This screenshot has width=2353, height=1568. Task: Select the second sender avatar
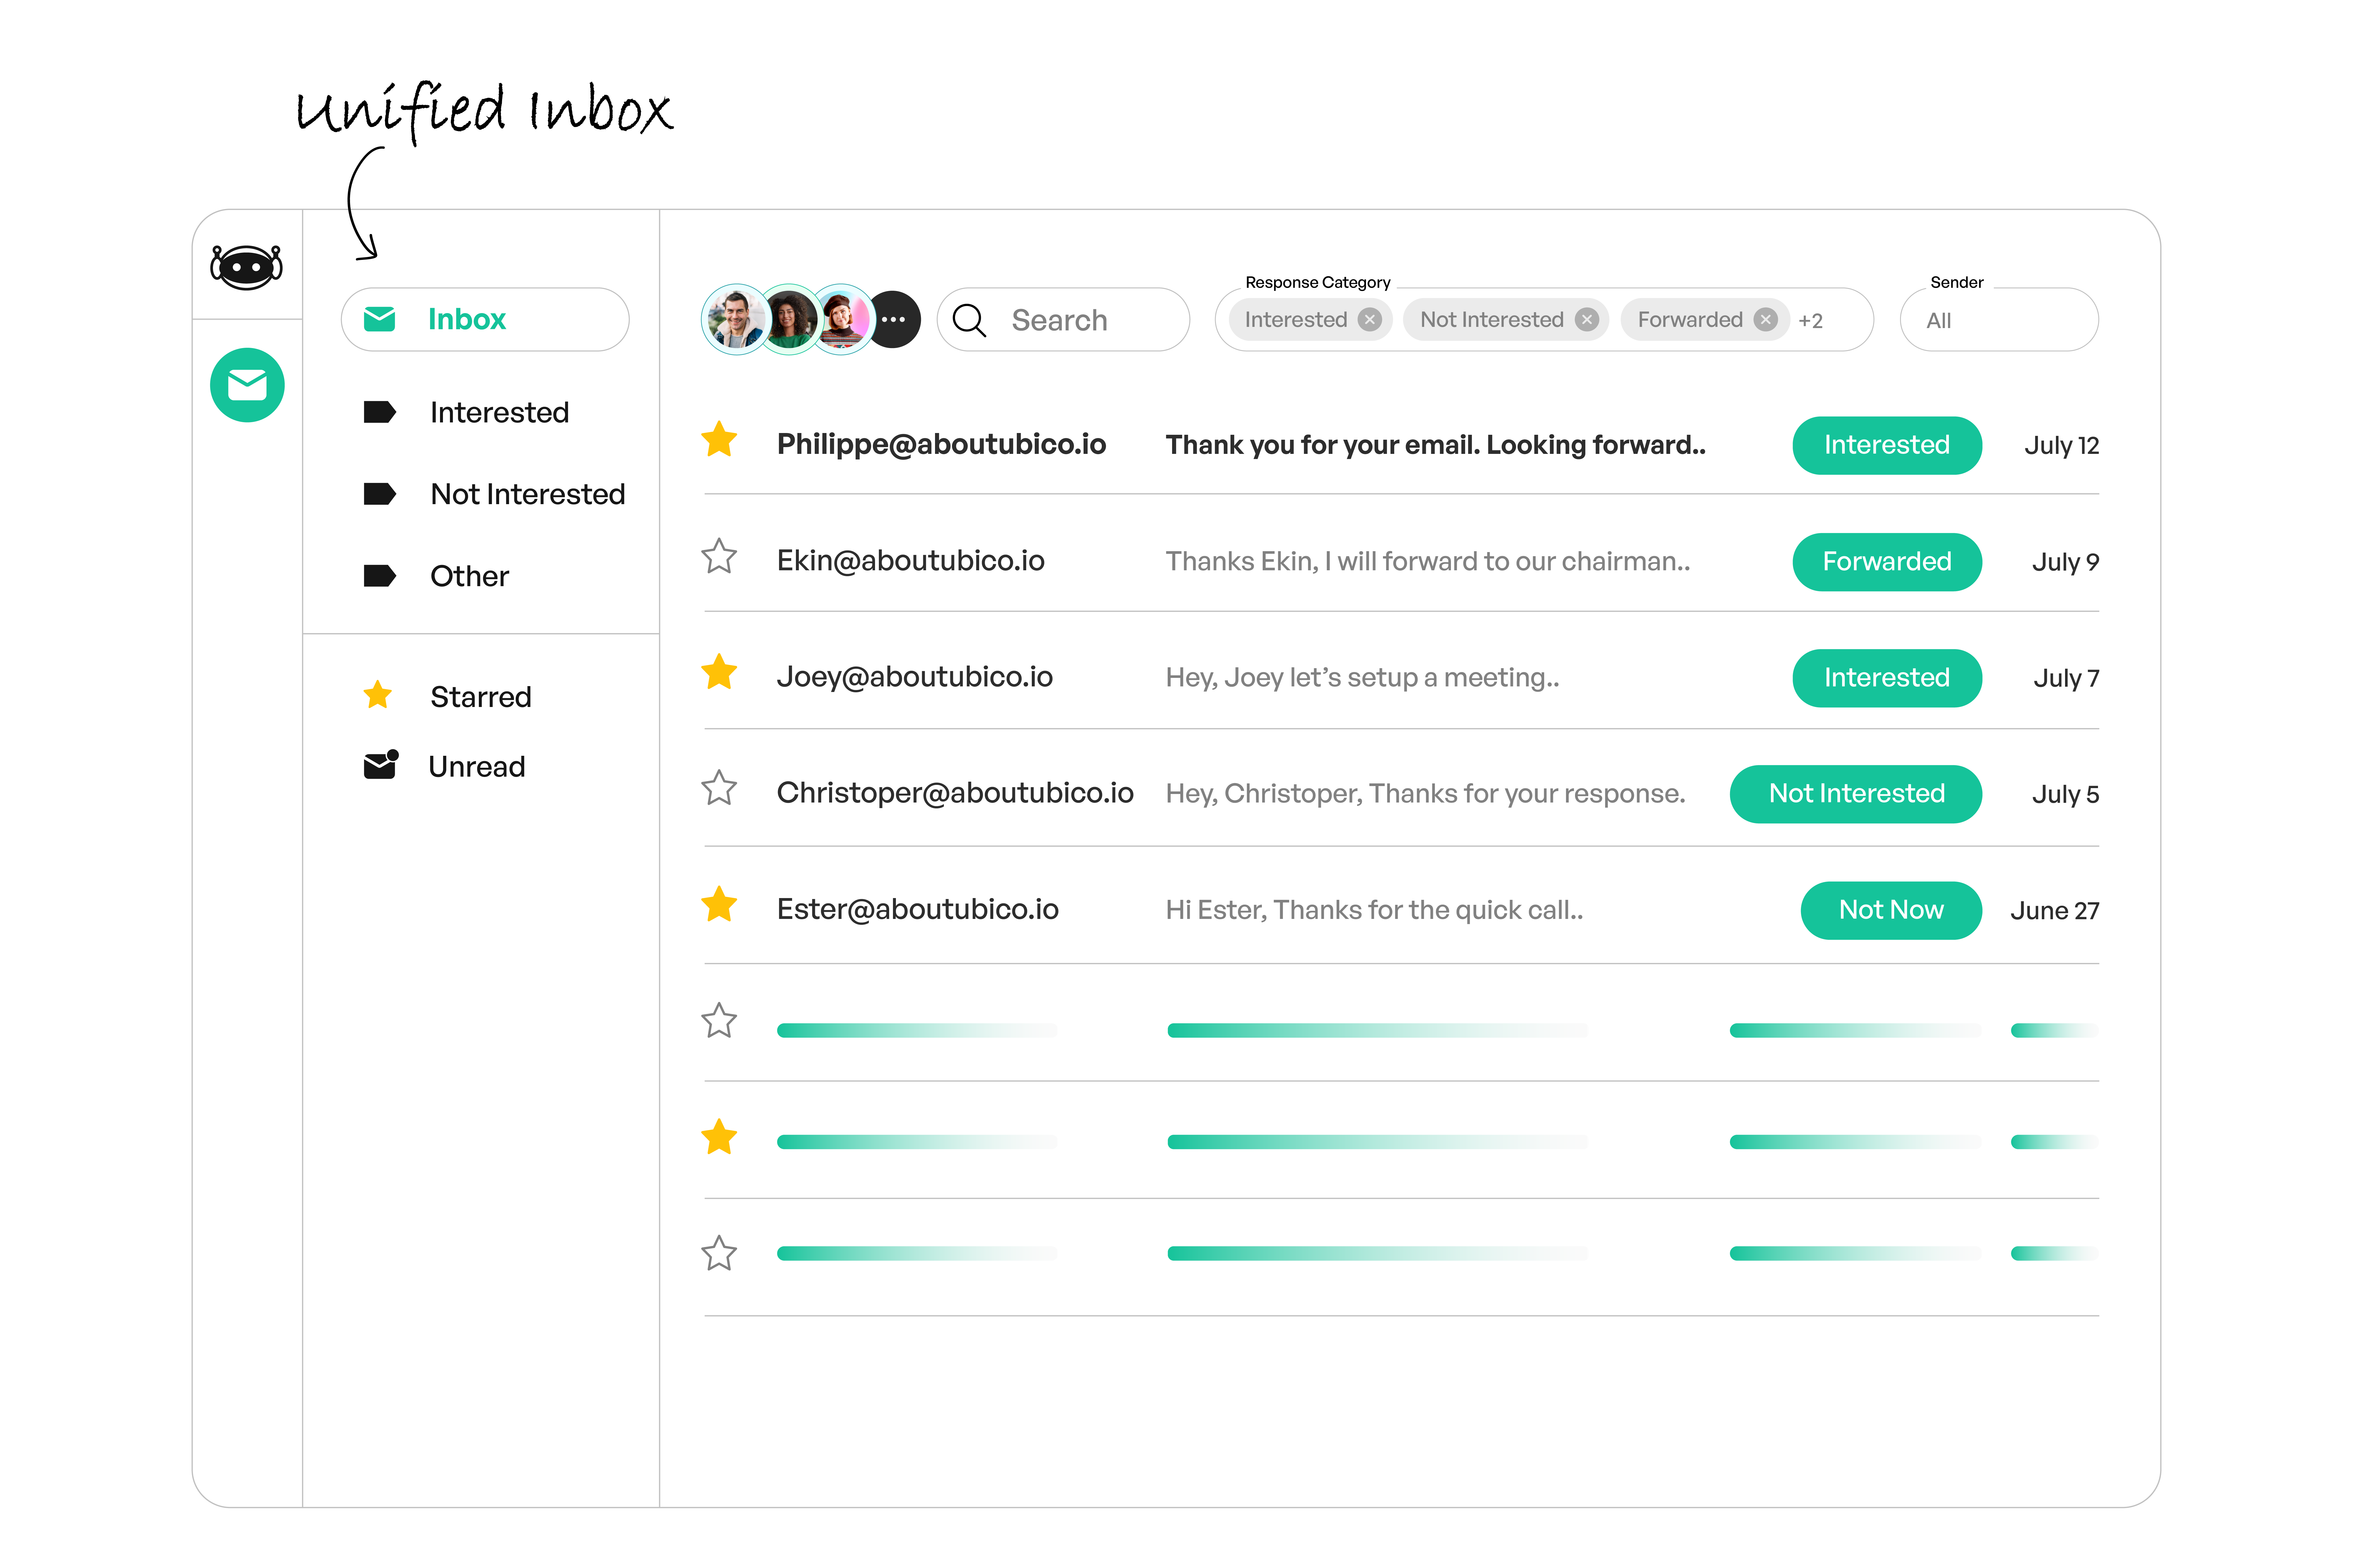[x=790, y=320]
